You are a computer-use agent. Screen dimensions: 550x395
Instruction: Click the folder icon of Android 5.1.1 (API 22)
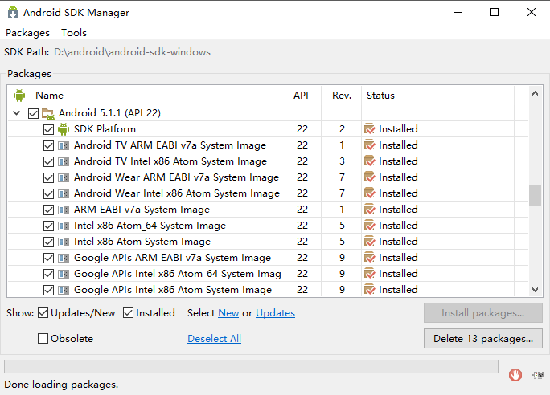point(48,113)
